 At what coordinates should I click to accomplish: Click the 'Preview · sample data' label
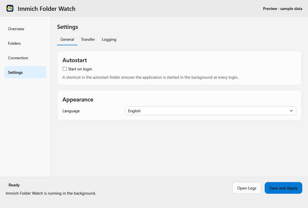pos(282,9)
